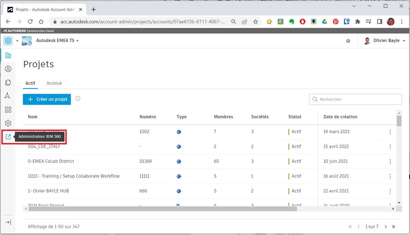Screen dimensions: 410x235
Task: Open the Projects icon in left sidebar
Action: pyautogui.click(x=8, y=55)
